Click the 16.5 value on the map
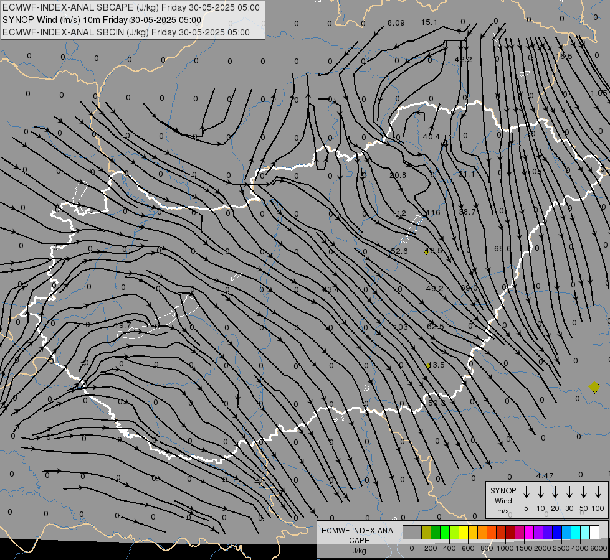Image resolution: width=610 pixels, height=560 pixels. (564, 57)
